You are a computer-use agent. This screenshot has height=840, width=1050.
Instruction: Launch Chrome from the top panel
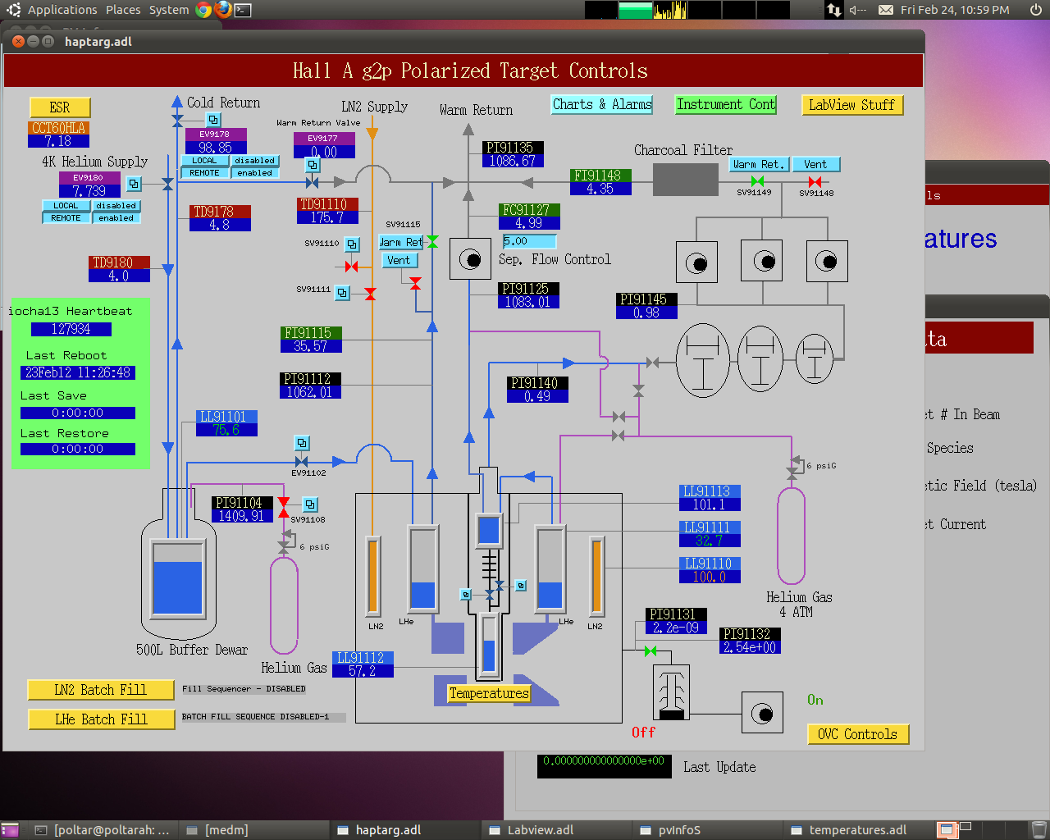coord(203,10)
